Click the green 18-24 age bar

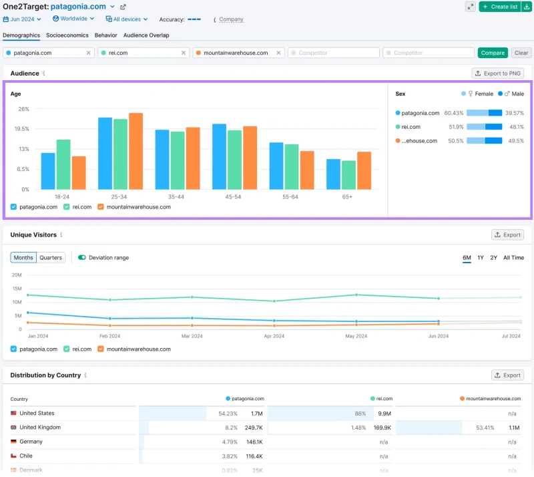[63, 165]
